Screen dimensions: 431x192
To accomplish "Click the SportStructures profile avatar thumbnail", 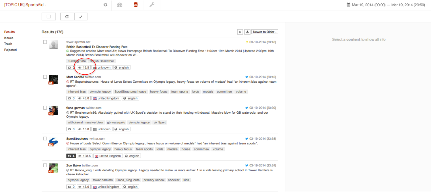I will [x=53, y=141].
